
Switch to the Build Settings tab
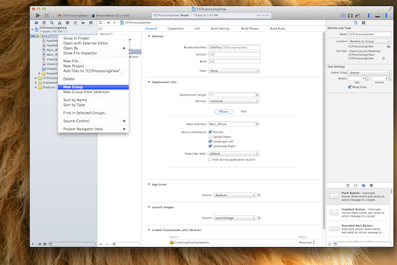220,29
